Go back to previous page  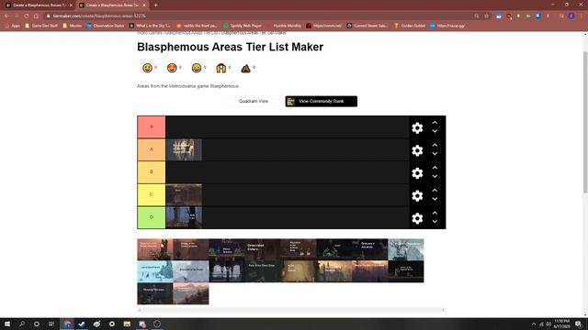6,16
